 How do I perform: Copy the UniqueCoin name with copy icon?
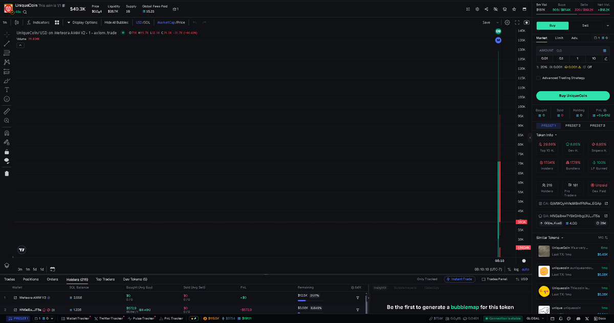coord(63,5)
